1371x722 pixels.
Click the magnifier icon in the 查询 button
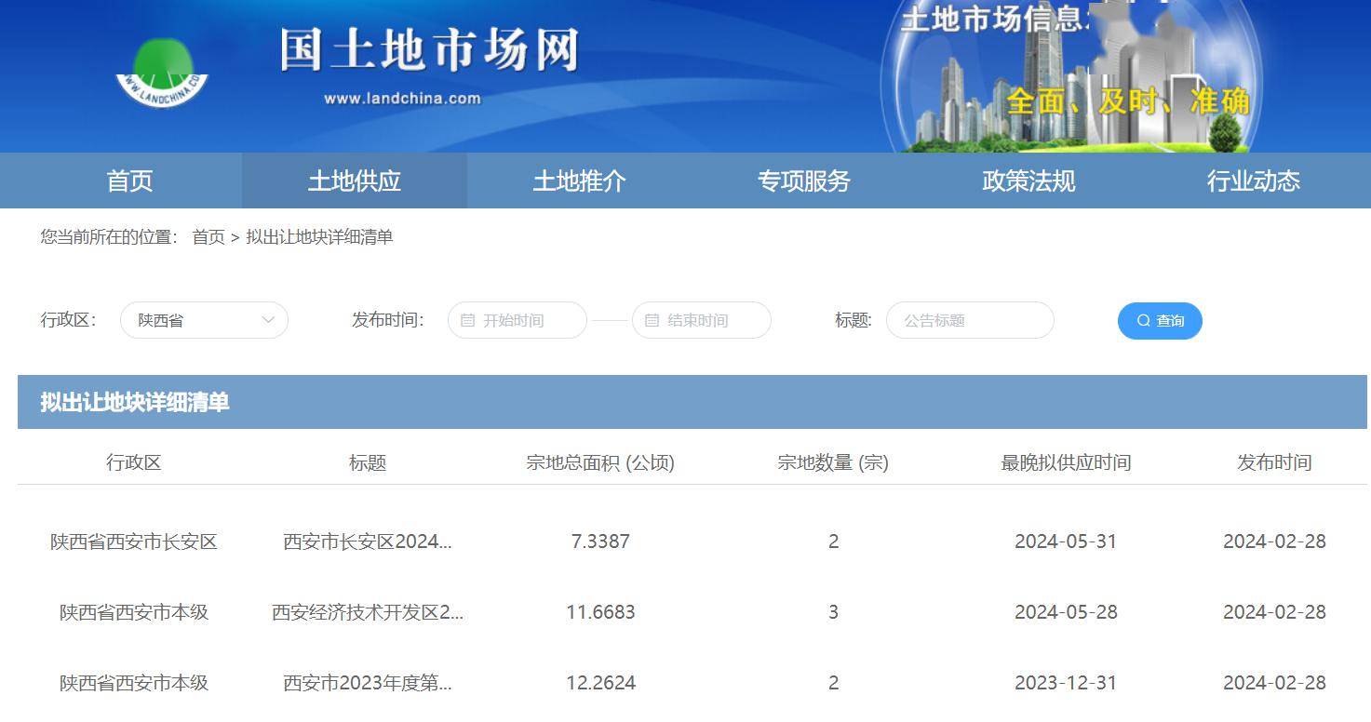(1142, 320)
